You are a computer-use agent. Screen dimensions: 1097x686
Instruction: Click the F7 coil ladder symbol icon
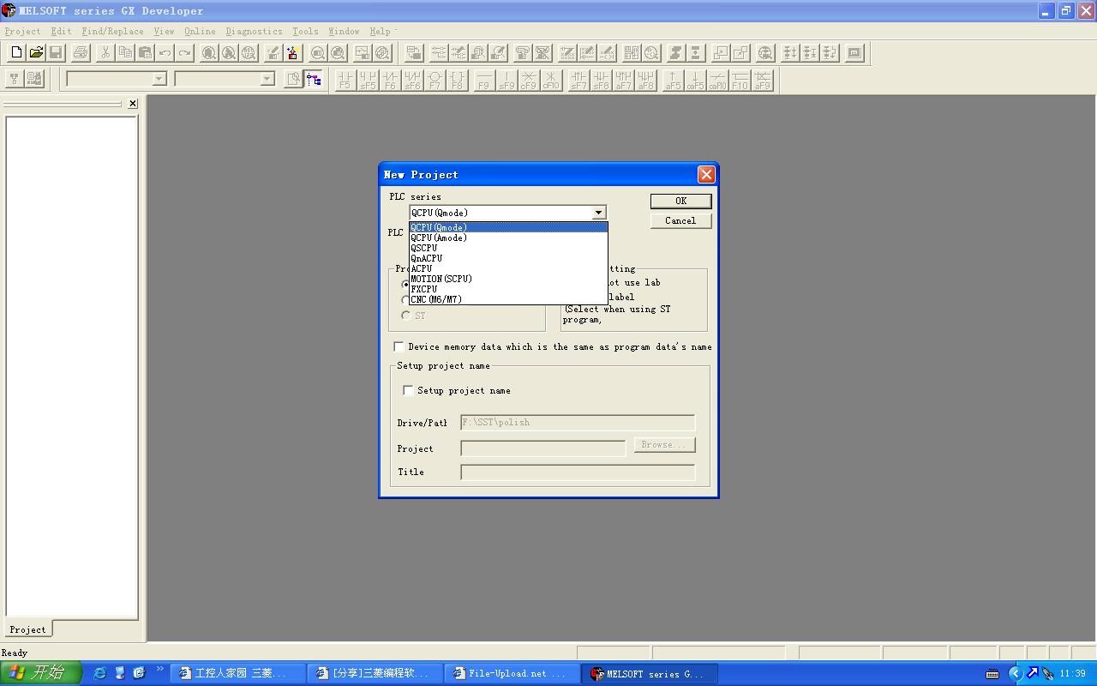pyautogui.click(x=435, y=80)
